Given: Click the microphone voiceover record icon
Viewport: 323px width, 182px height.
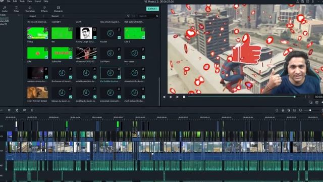Looking at the screenshot, I should [283, 110].
